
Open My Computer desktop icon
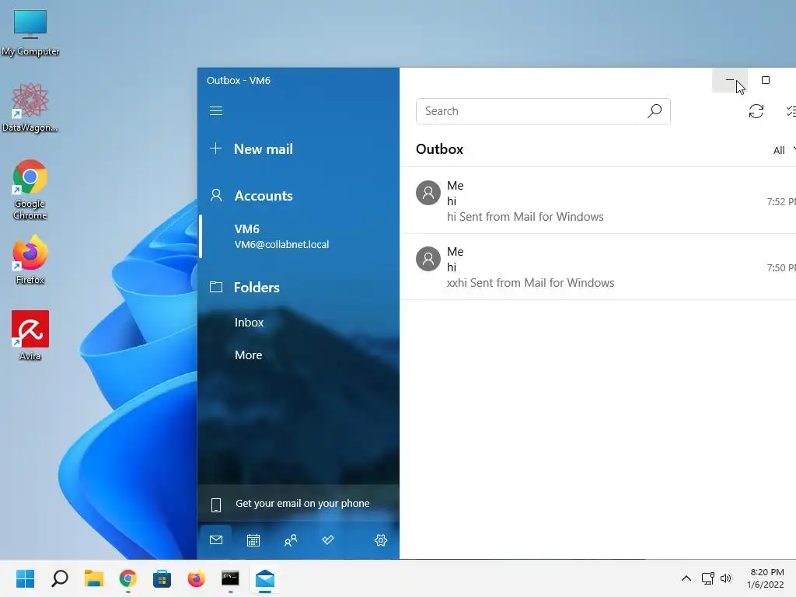click(30, 33)
